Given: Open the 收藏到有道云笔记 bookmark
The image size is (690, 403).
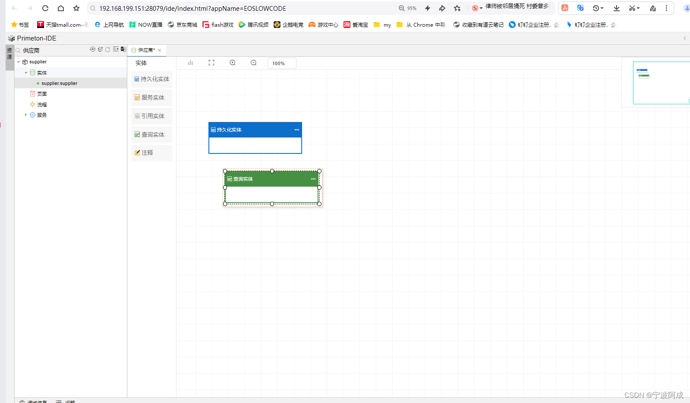Looking at the screenshot, I should pos(479,25).
